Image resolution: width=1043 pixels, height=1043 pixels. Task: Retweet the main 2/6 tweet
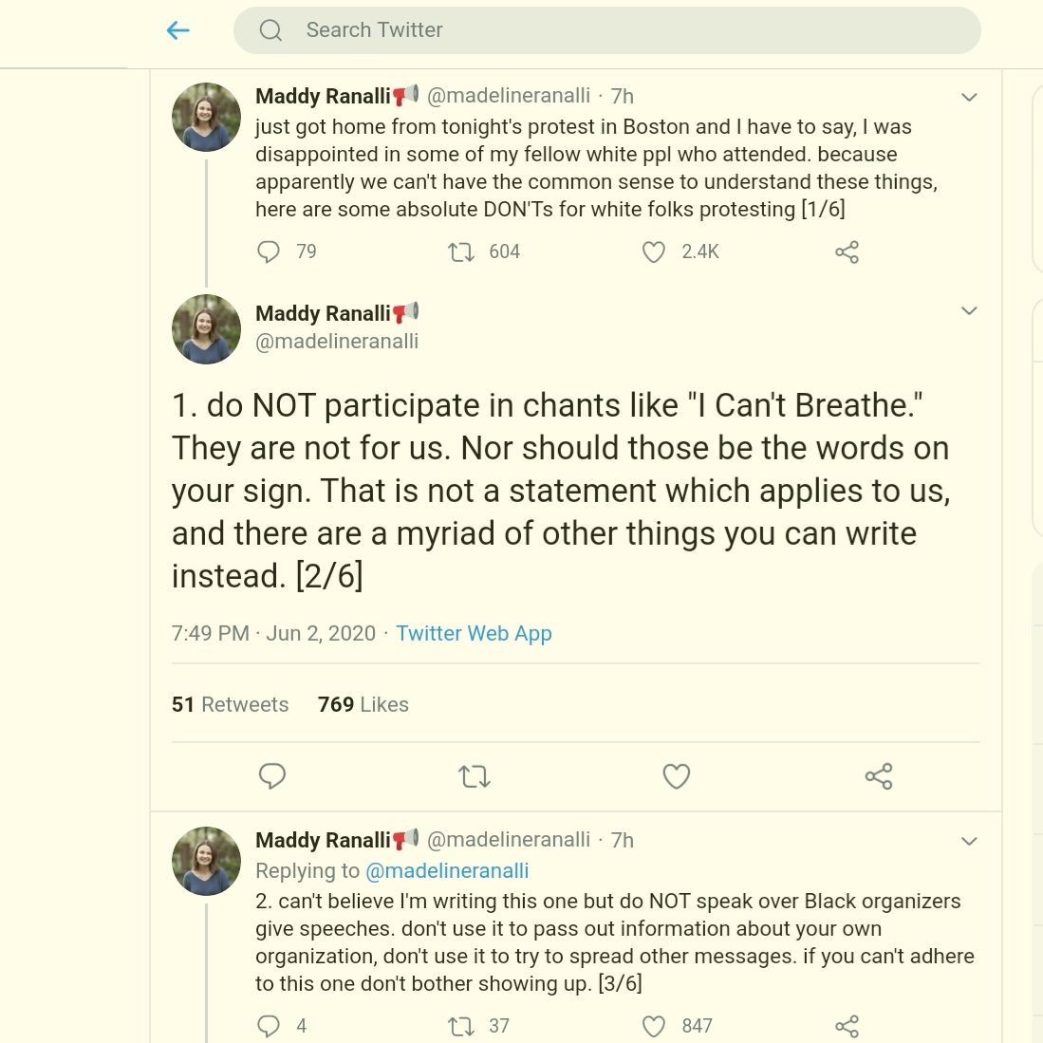(475, 776)
